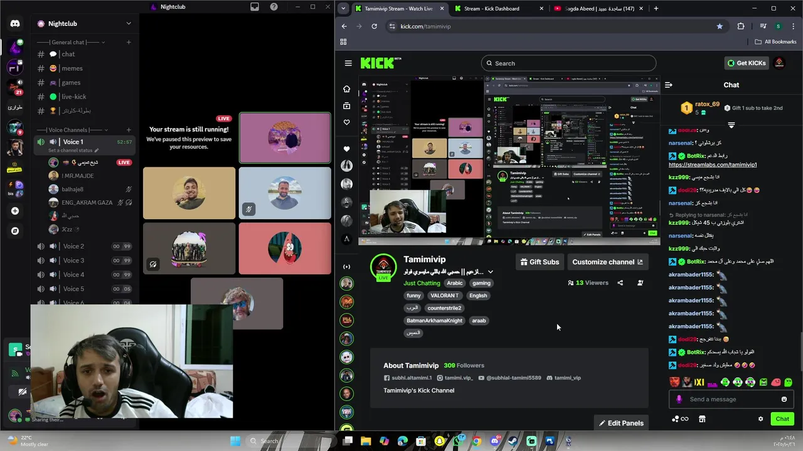803x451 pixels.
Task: Open Discord discover servers compass icon
Action: click(15, 231)
